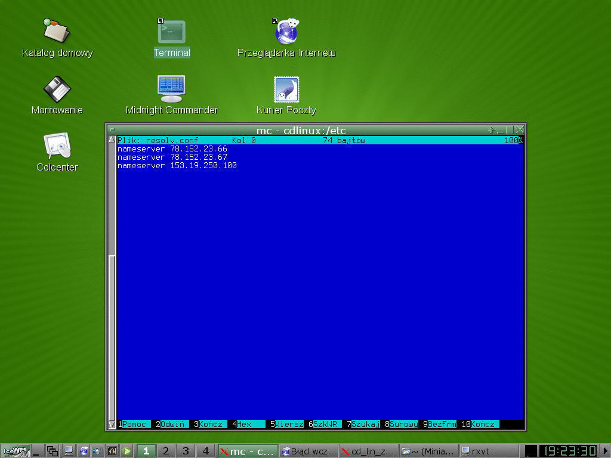Click the taskbar collapse arrow at far right
Screen dimensions: 611x458
click(x=605, y=451)
